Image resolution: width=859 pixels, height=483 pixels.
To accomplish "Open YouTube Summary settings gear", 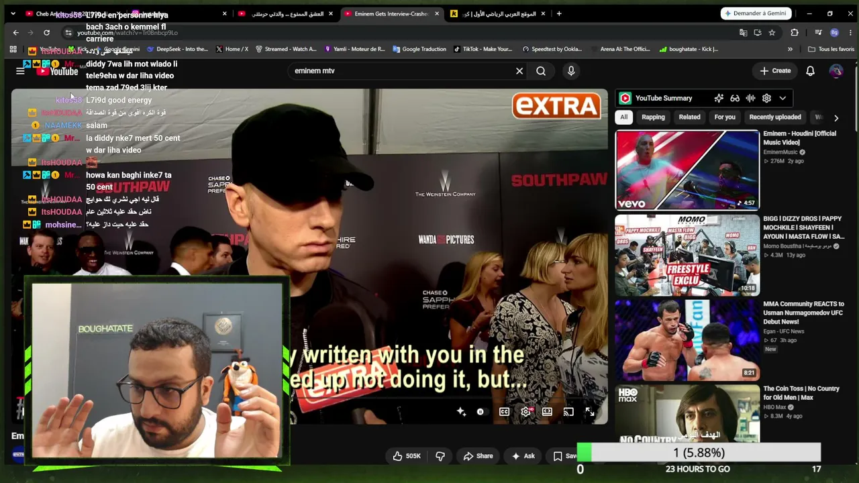I will [766, 98].
